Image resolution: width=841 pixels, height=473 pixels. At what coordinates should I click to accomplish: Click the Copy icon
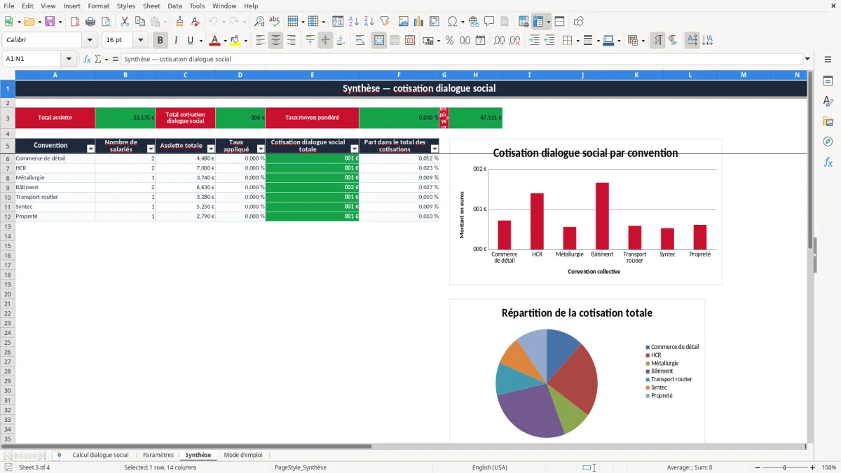140,22
